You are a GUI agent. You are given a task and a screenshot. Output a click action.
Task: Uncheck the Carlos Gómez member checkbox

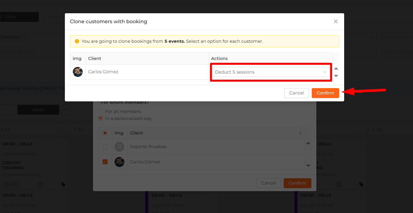(105, 162)
